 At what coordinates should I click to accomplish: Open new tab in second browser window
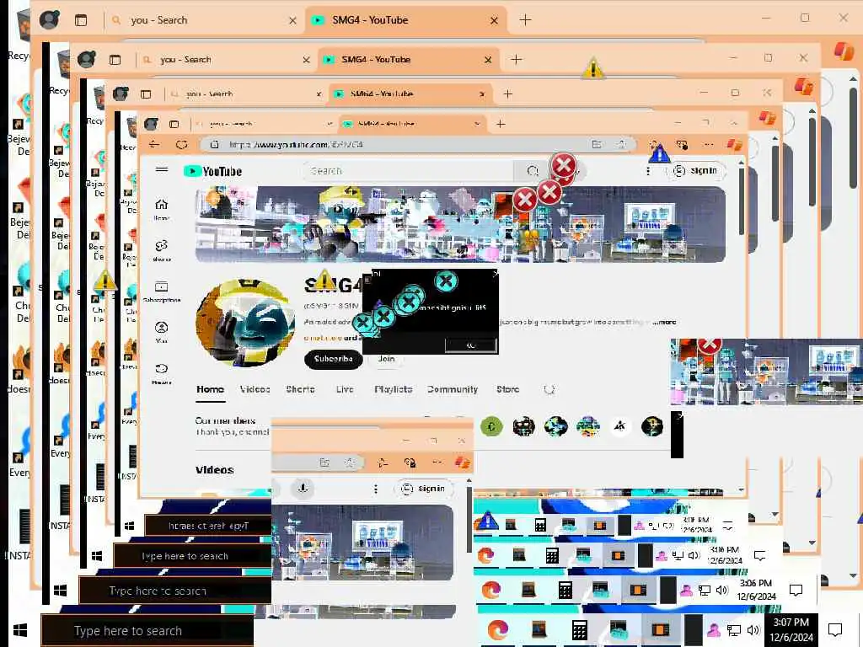[x=517, y=60]
